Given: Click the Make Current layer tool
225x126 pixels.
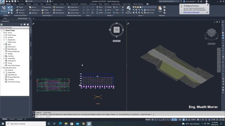Looking at the screenshot, I should pos(149,10).
